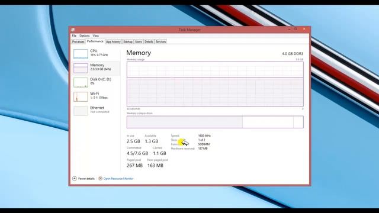The image size is (379, 213).
Task: Click the 1 of 2 slots used value
Action: tap(201, 140)
